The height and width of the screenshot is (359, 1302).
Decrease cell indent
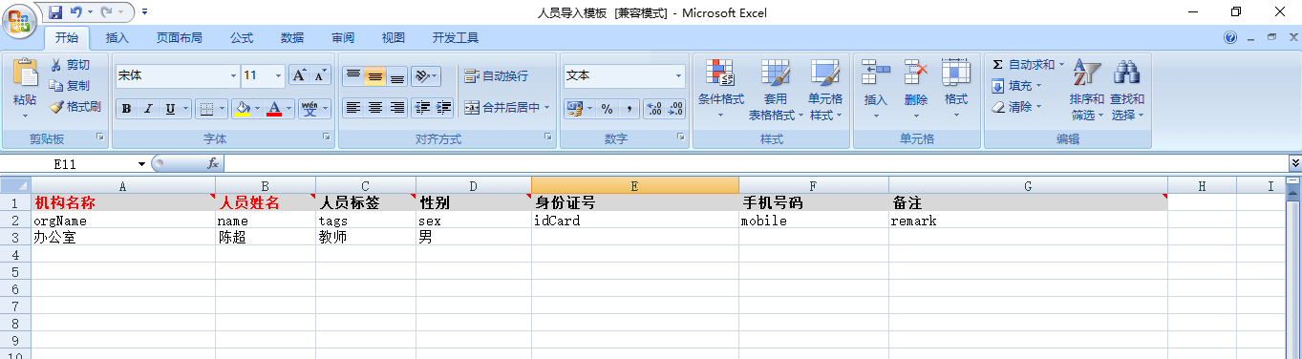click(421, 108)
